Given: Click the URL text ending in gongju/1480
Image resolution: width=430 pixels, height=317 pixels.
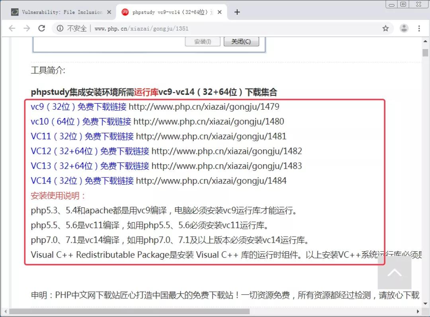Looking at the screenshot, I should (209, 121).
